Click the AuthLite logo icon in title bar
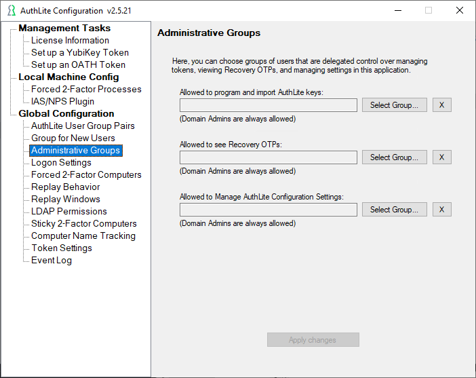This screenshot has height=378, width=476. pos(12,10)
